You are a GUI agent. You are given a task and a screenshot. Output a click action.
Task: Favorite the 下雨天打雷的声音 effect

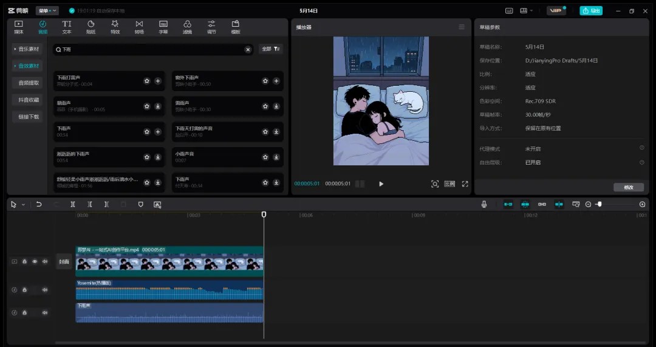coord(265,131)
